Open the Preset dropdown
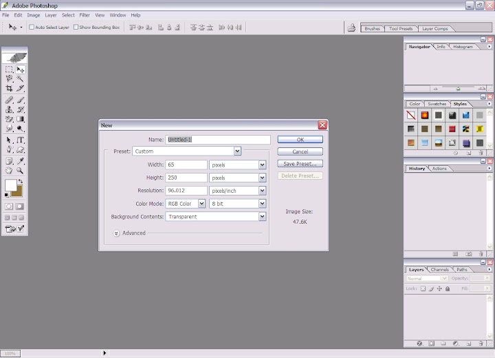This screenshot has height=358, width=495. [237, 151]
